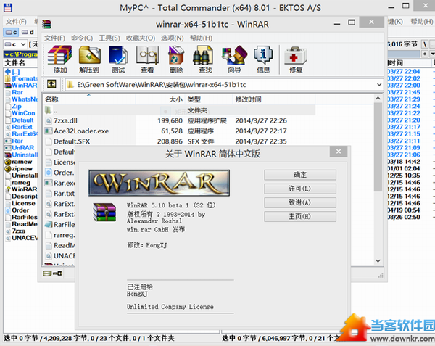This screenshot has height=346, width=435.
Task: Click the Ace32Loader.exe file icon
Action: point(49,131)
